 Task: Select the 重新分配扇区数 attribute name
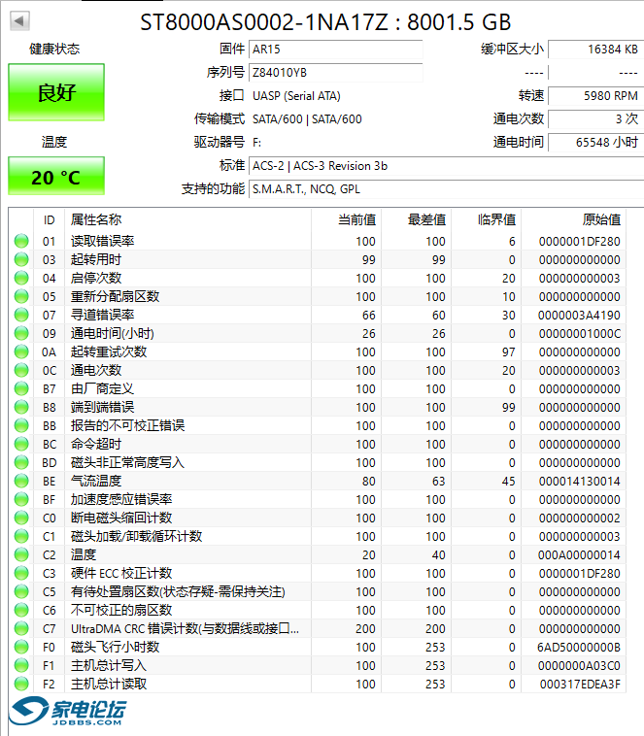tap(115, 297)
